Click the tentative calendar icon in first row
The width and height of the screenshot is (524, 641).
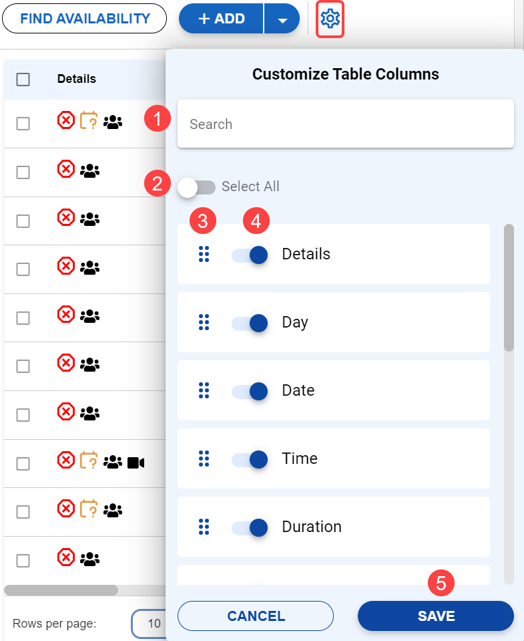tap(89, 121)
